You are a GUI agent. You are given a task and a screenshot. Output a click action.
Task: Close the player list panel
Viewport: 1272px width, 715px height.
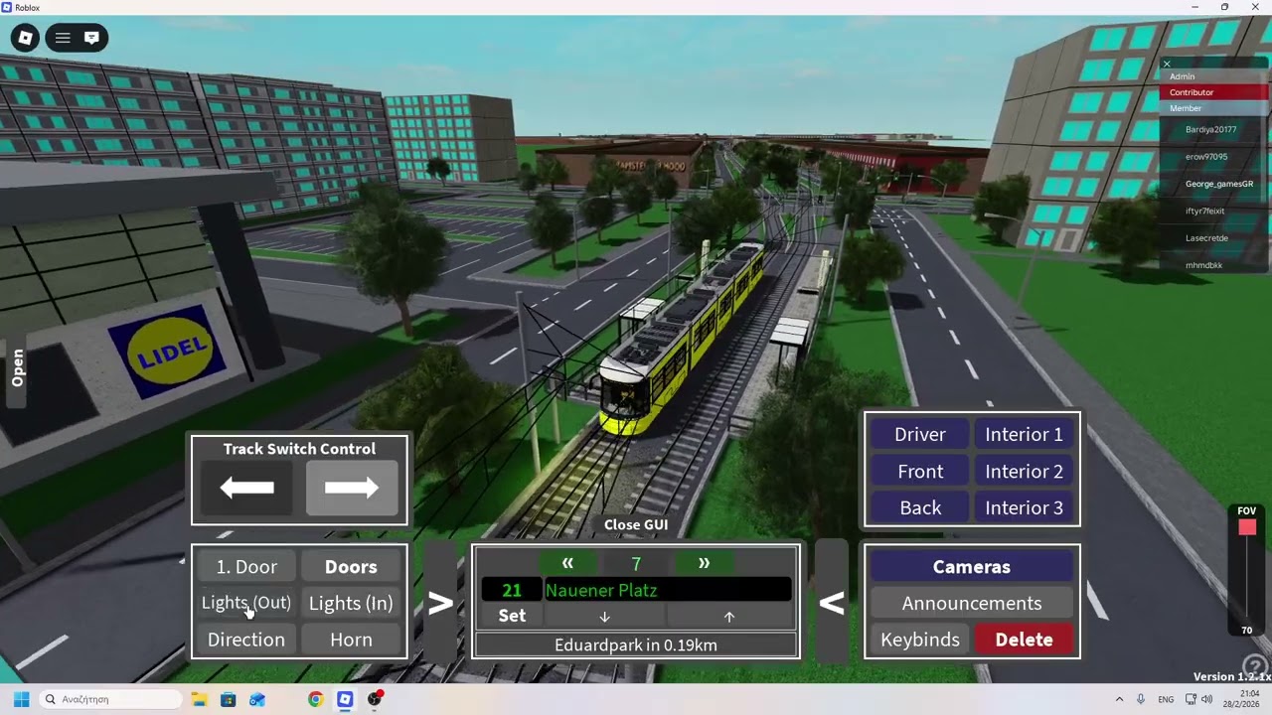[x=1167, y=65]
